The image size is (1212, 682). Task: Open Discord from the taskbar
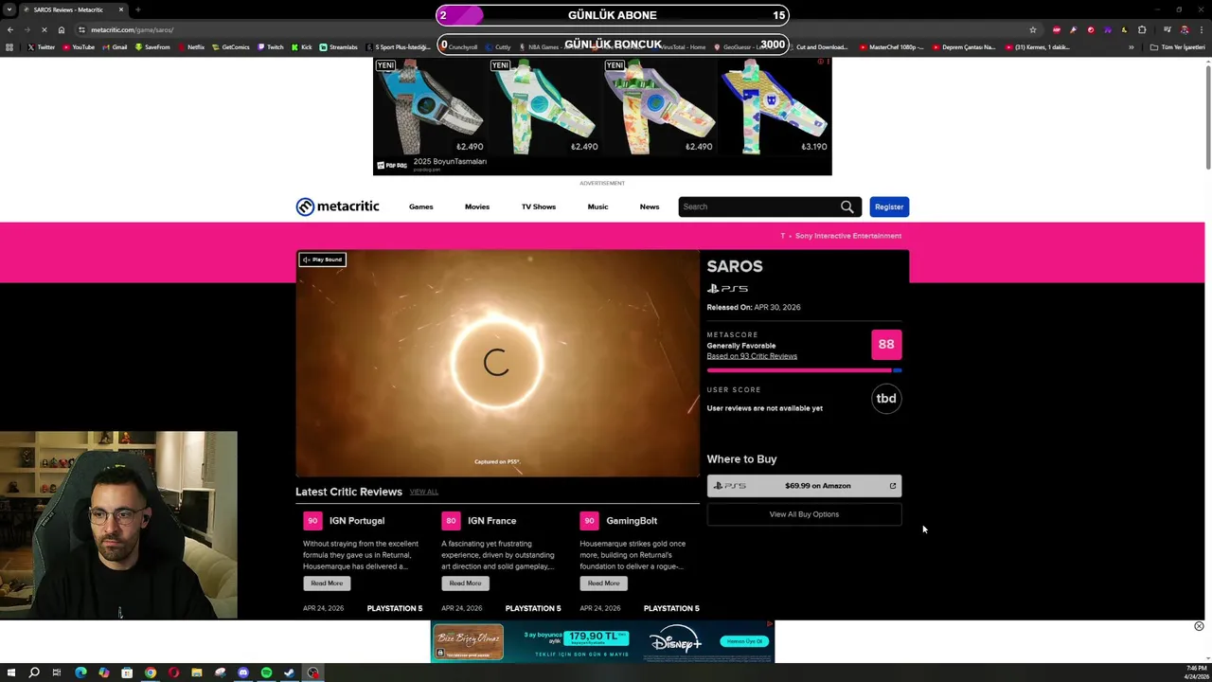243,673
